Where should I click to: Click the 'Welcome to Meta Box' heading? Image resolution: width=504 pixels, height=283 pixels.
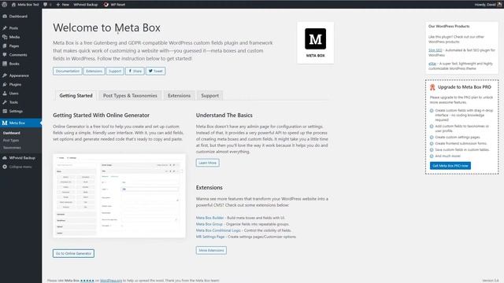[x=107, y=28]
